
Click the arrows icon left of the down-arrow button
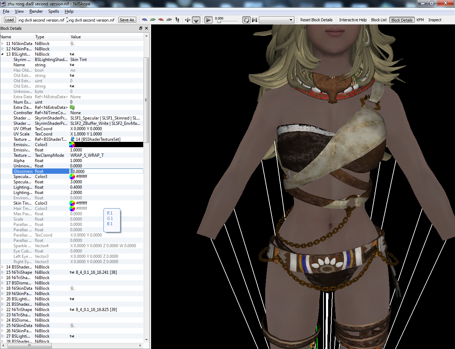pyautogui.click(x=188, y=20)
